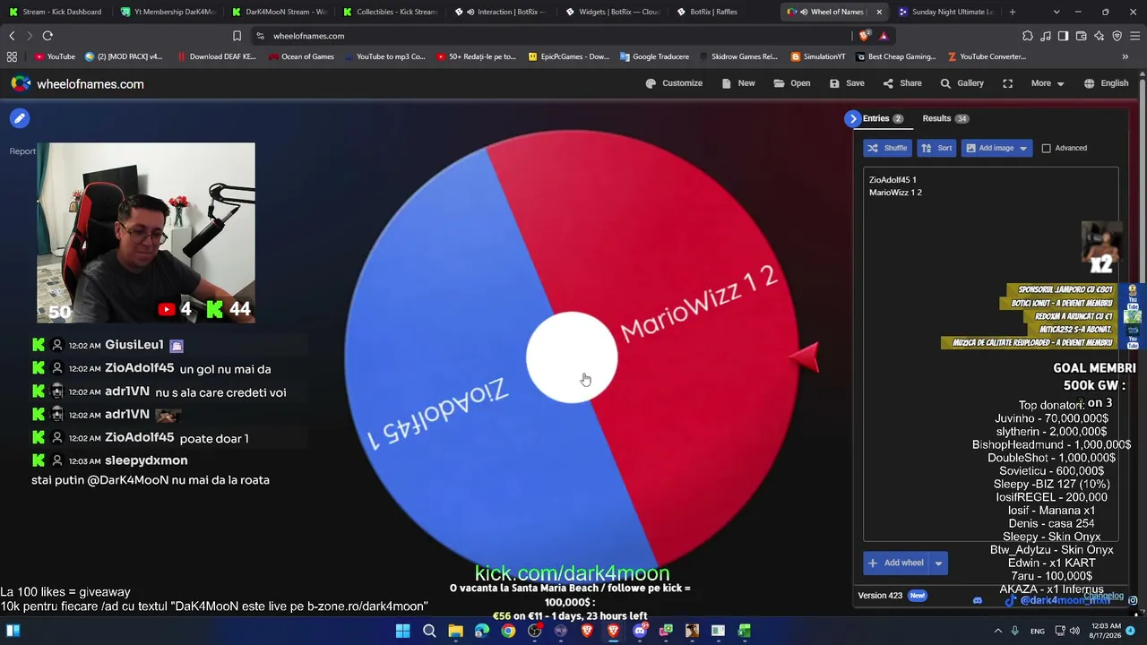This screenshot has width=1147, height=645.
Task: Switch to the Interaction | BotRix tab
Action: [x=501, y=12]
